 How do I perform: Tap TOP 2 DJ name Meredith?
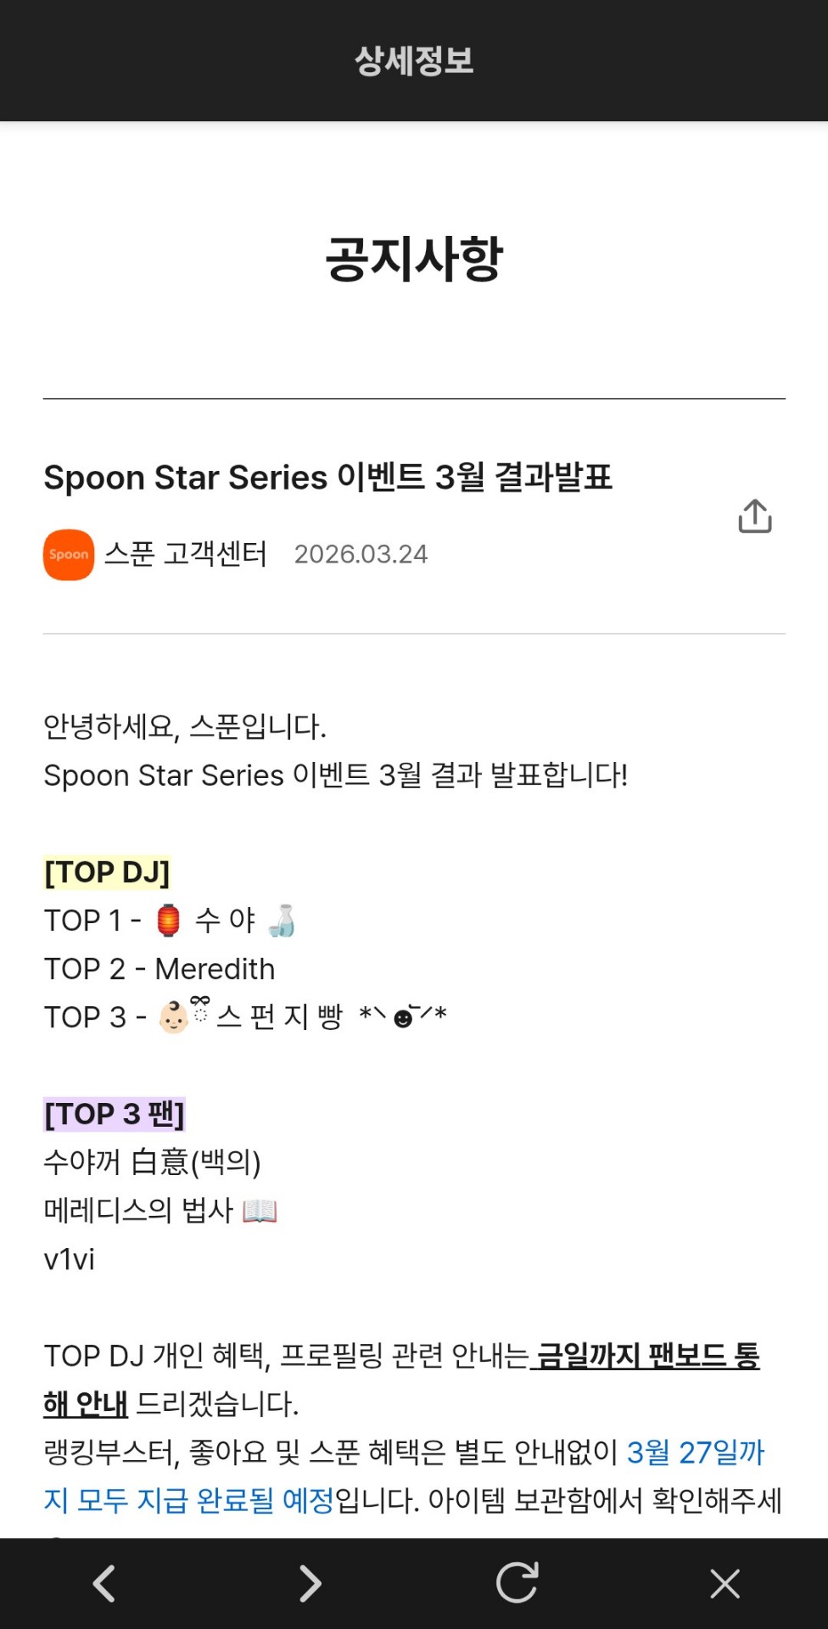pos(215,969)
